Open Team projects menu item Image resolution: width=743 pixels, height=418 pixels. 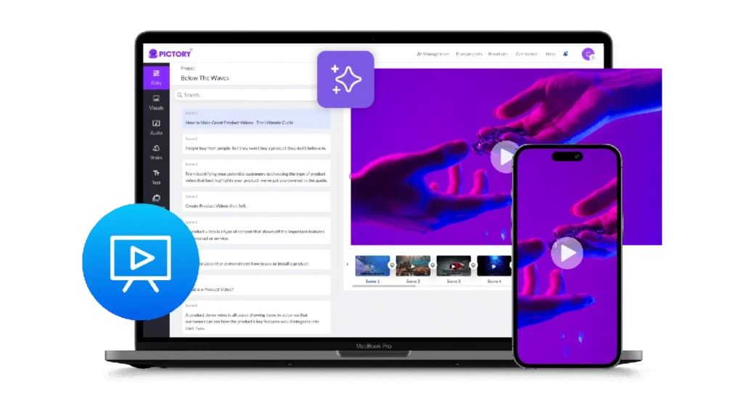click(x=469, y=54)
